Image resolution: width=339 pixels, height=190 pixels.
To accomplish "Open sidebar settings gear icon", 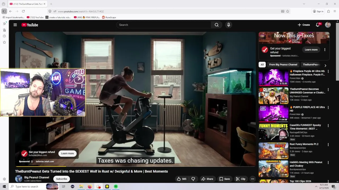I will pyautogui.click(x=4, y=179).
